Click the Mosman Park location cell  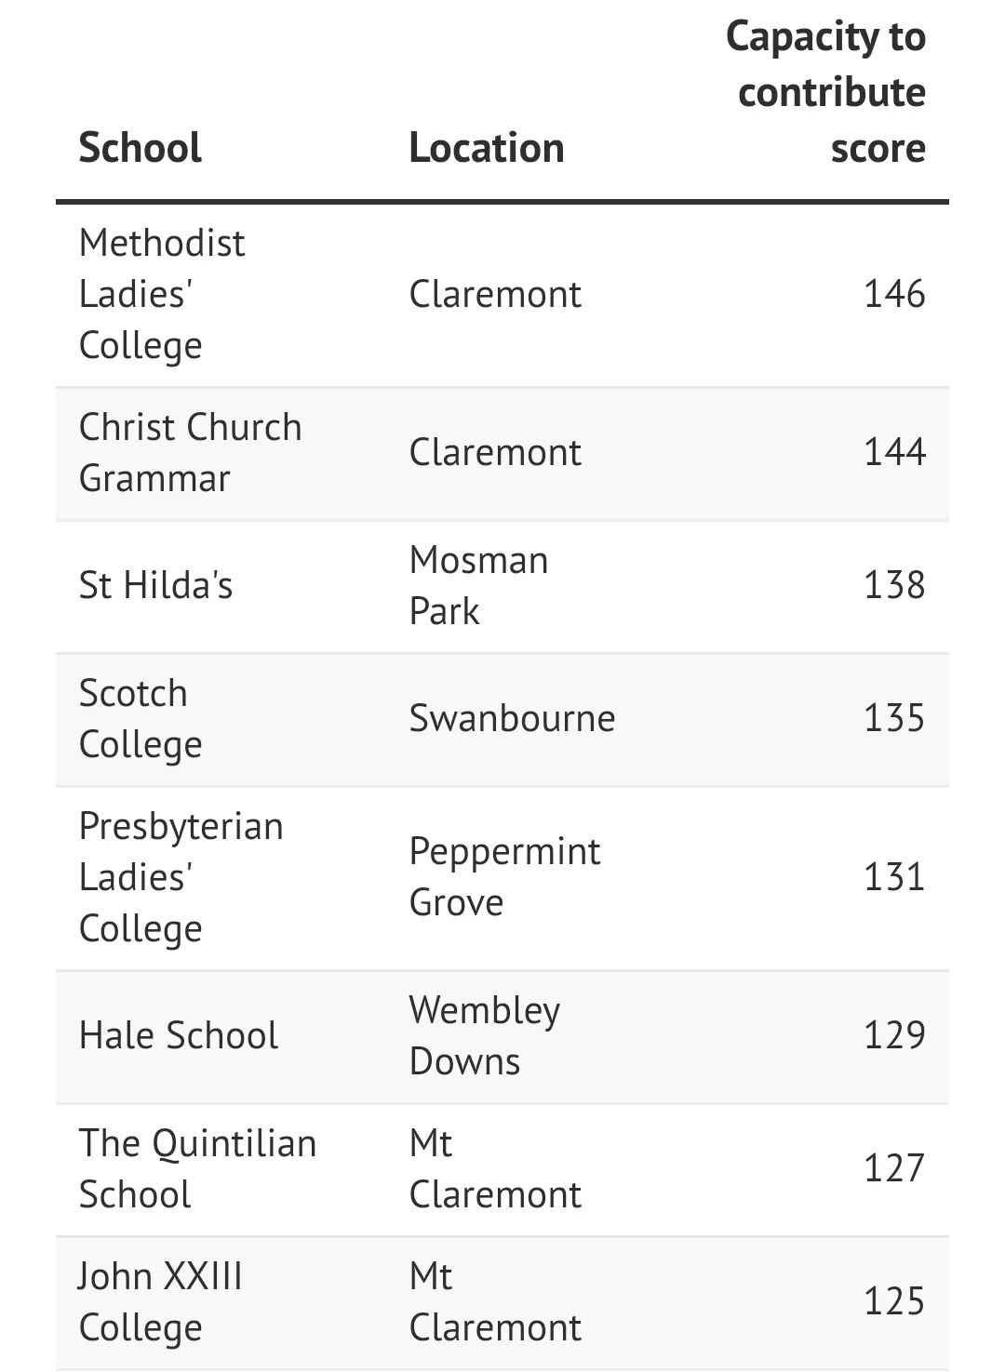(478, 585)
